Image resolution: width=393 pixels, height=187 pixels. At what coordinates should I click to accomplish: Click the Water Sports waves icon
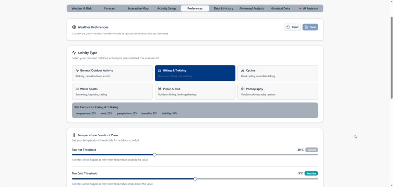(x=77, y=89)
